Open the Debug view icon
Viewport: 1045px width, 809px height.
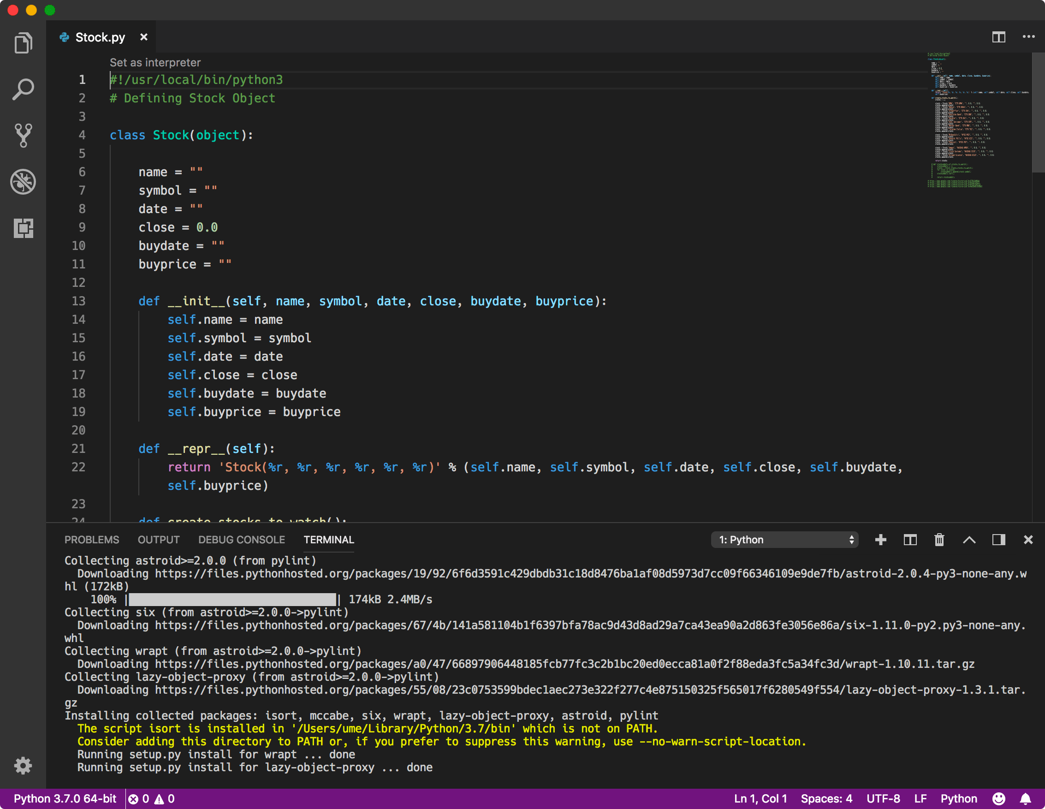(23, 182)
